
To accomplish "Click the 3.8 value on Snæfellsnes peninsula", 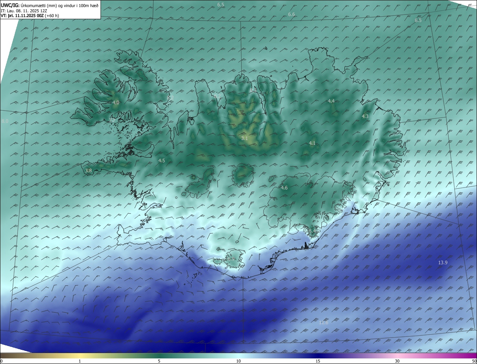I will pyautogui.click(x=88, y=171).
